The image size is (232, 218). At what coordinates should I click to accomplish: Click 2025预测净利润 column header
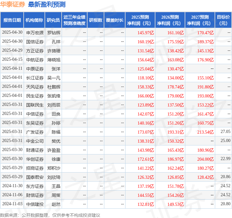pyautogui.click(x=140, y=20)
